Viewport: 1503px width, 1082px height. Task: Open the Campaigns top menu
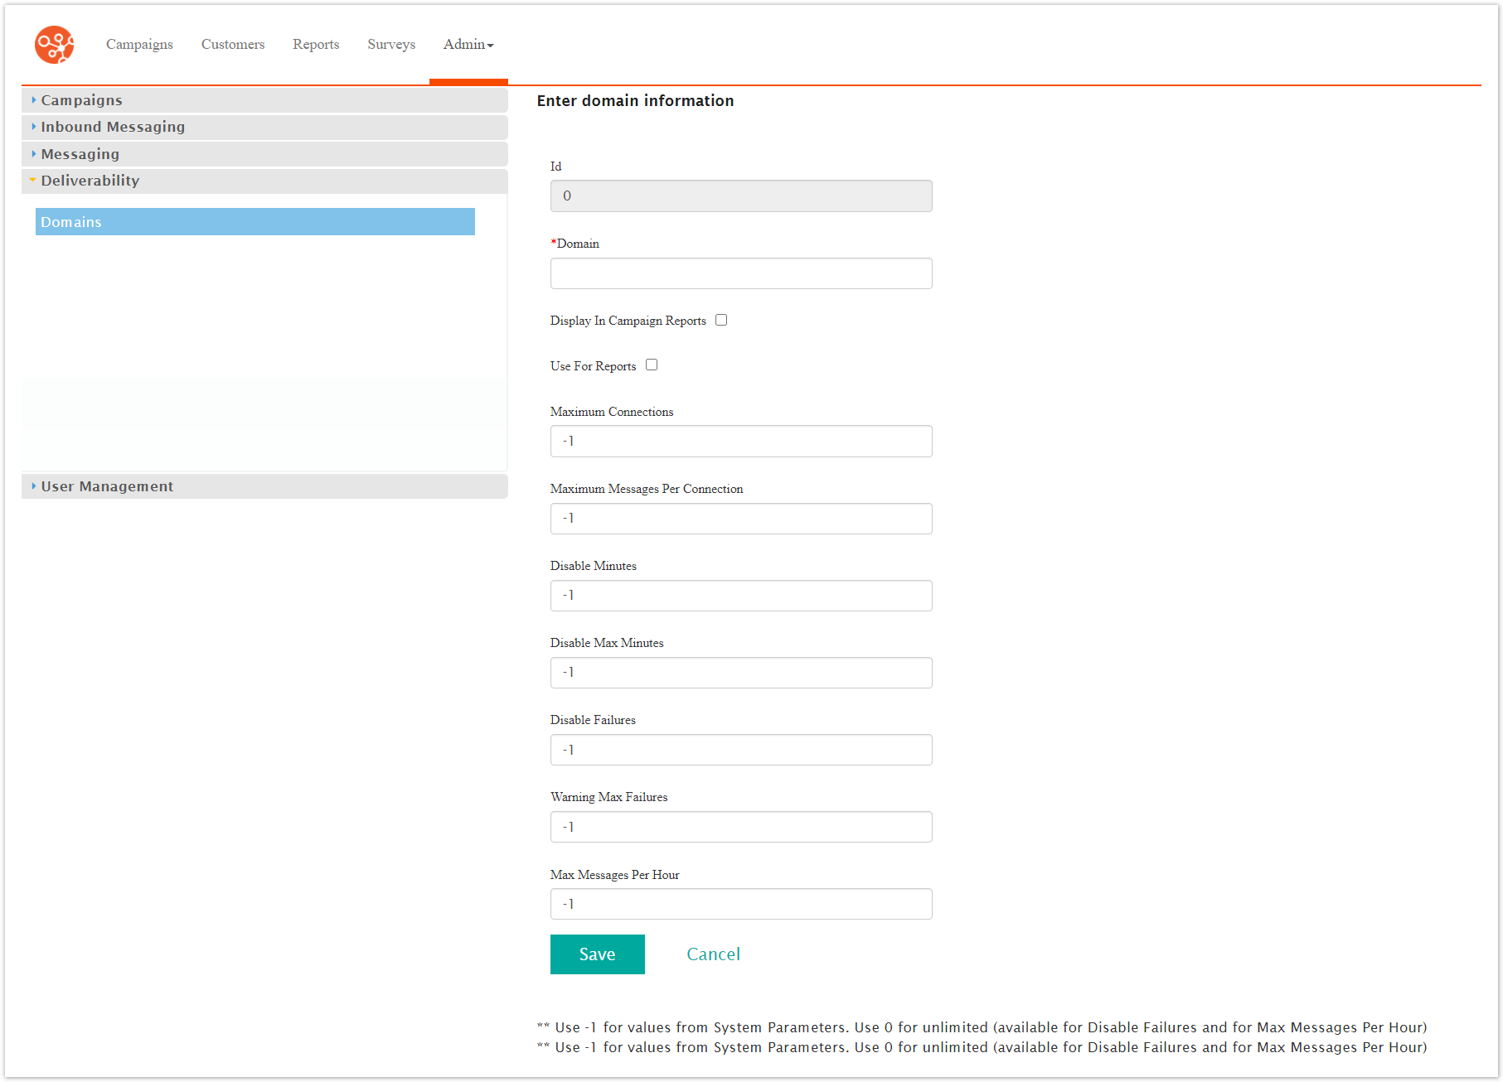pyautogui.click(x=139, y=45)
